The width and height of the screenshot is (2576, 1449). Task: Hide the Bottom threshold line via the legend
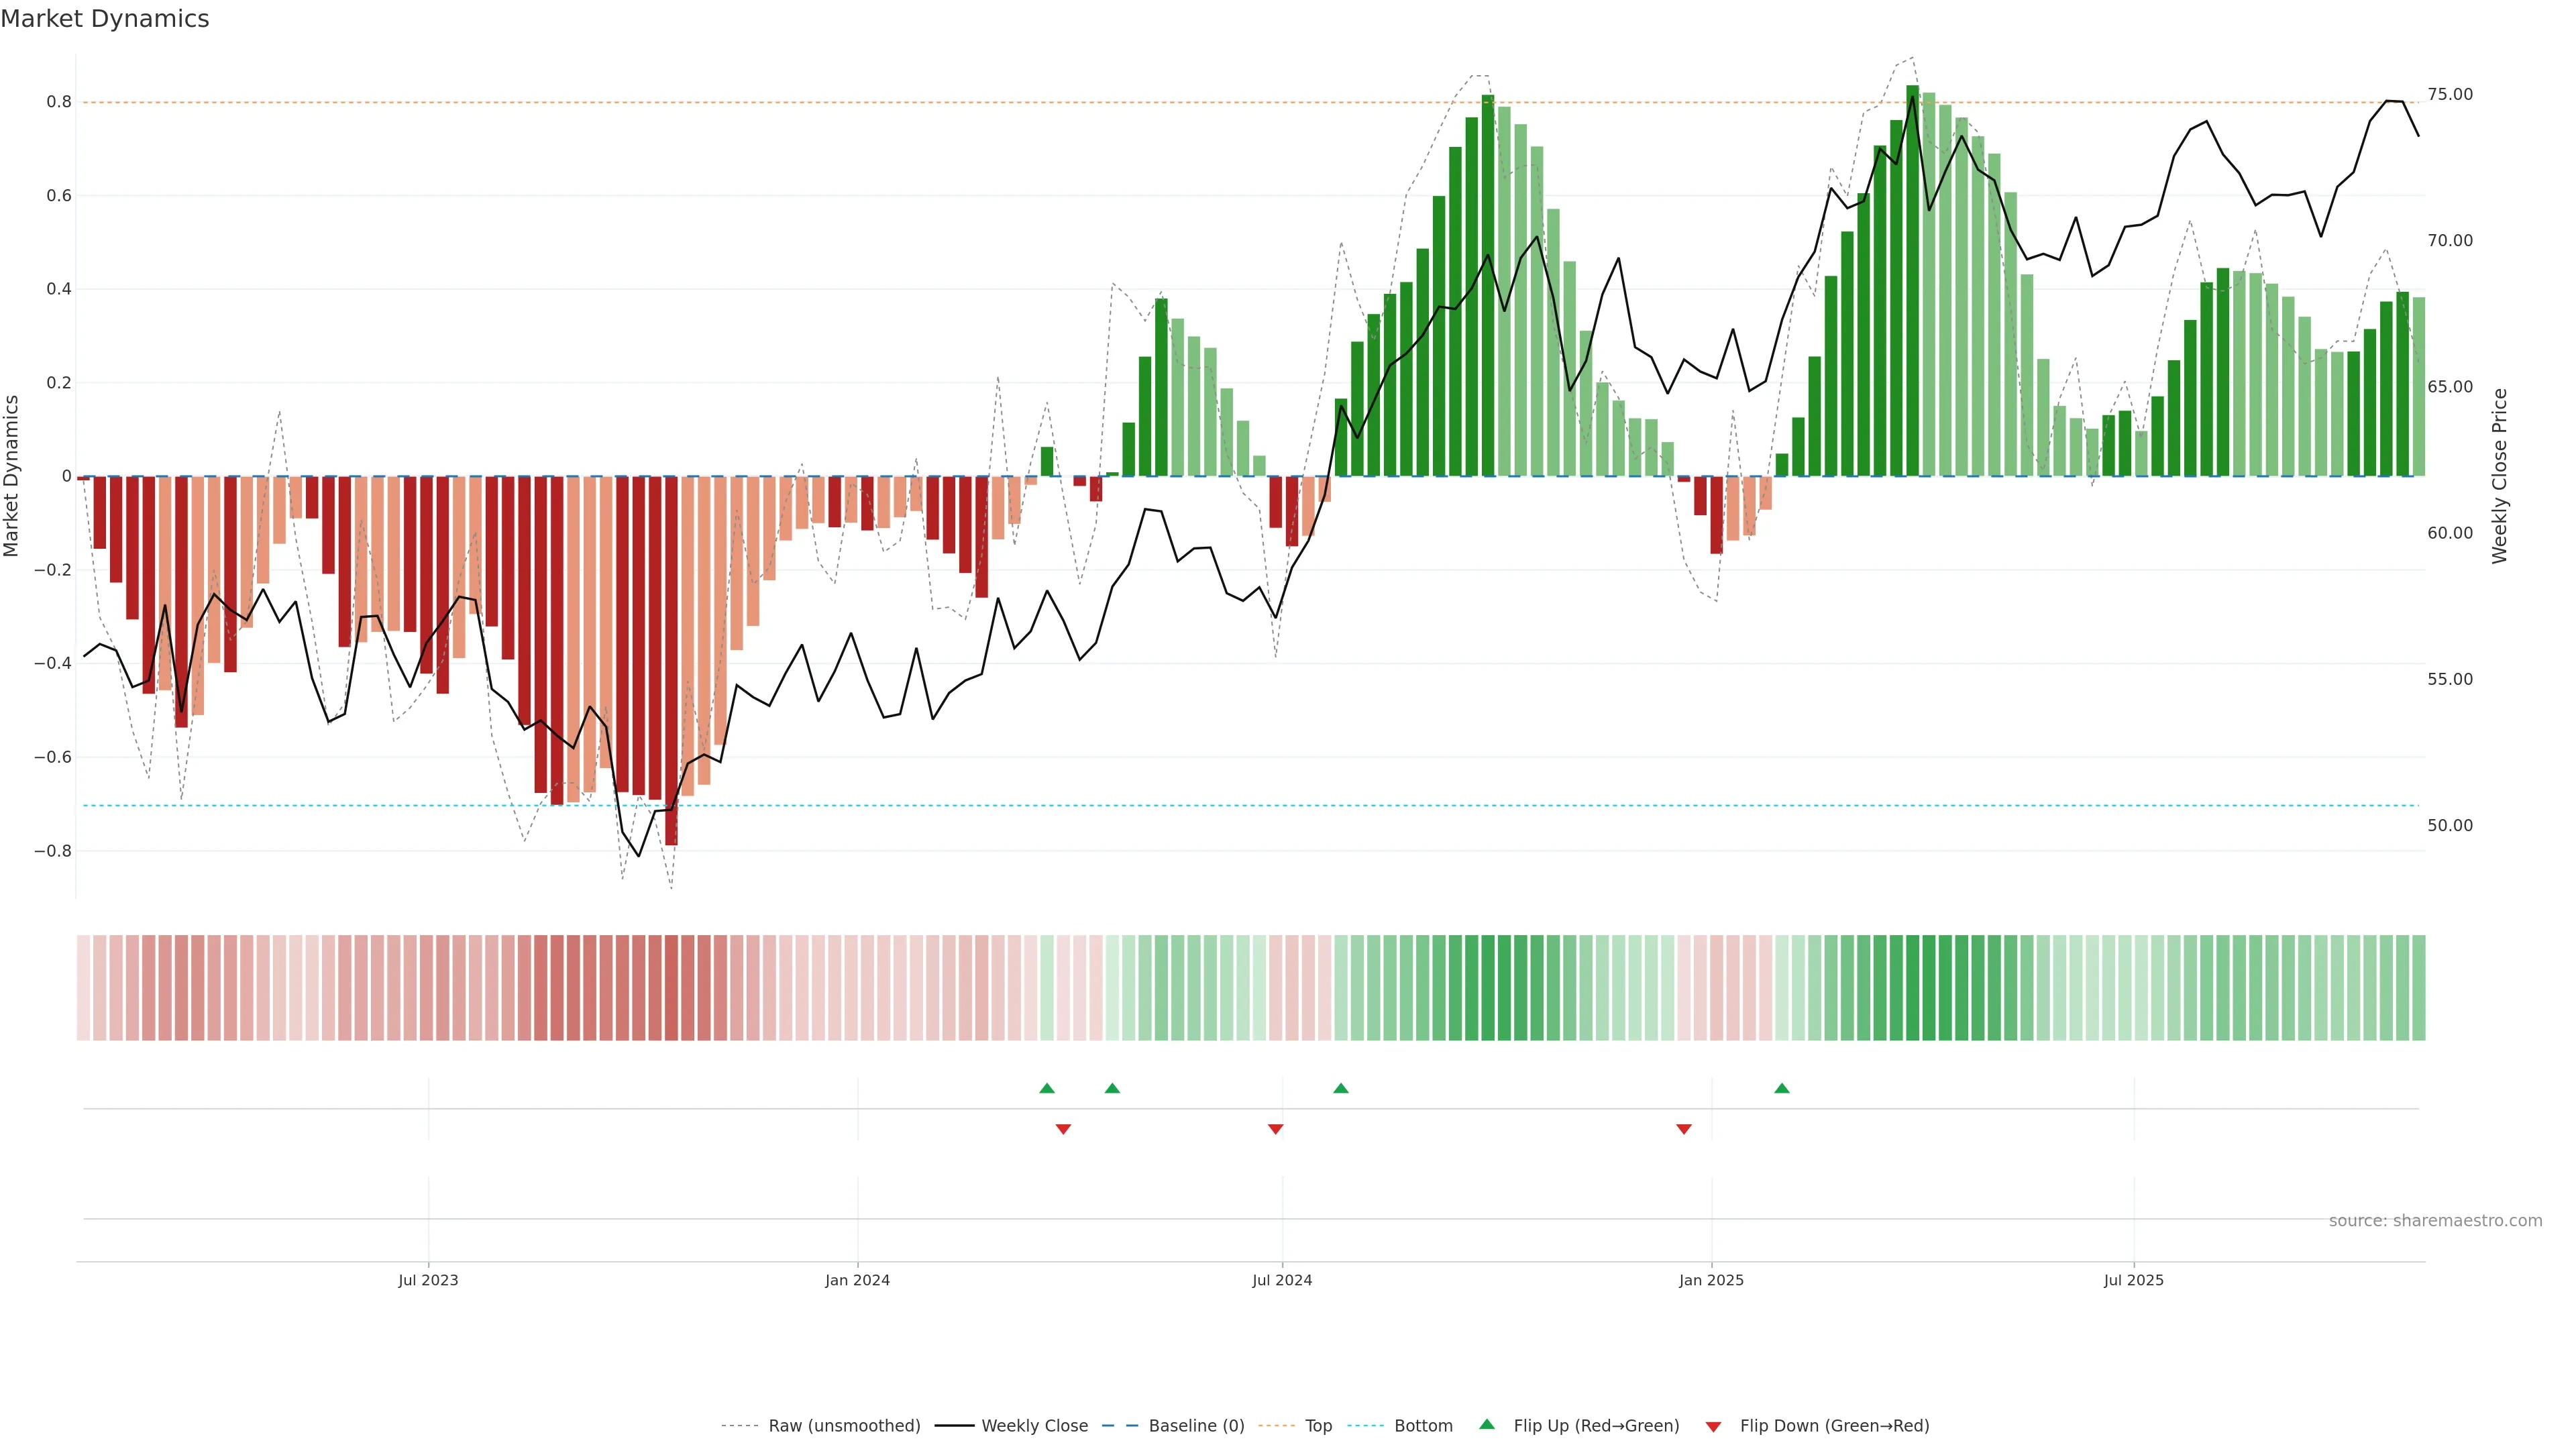pyautogui.click(x=1423, y=1426)
